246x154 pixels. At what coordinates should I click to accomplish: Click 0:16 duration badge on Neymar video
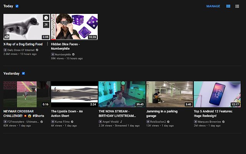pyautogui.click(x=45, y=104)
